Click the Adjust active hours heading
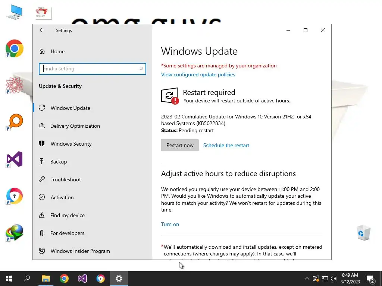 pos(228,174)
